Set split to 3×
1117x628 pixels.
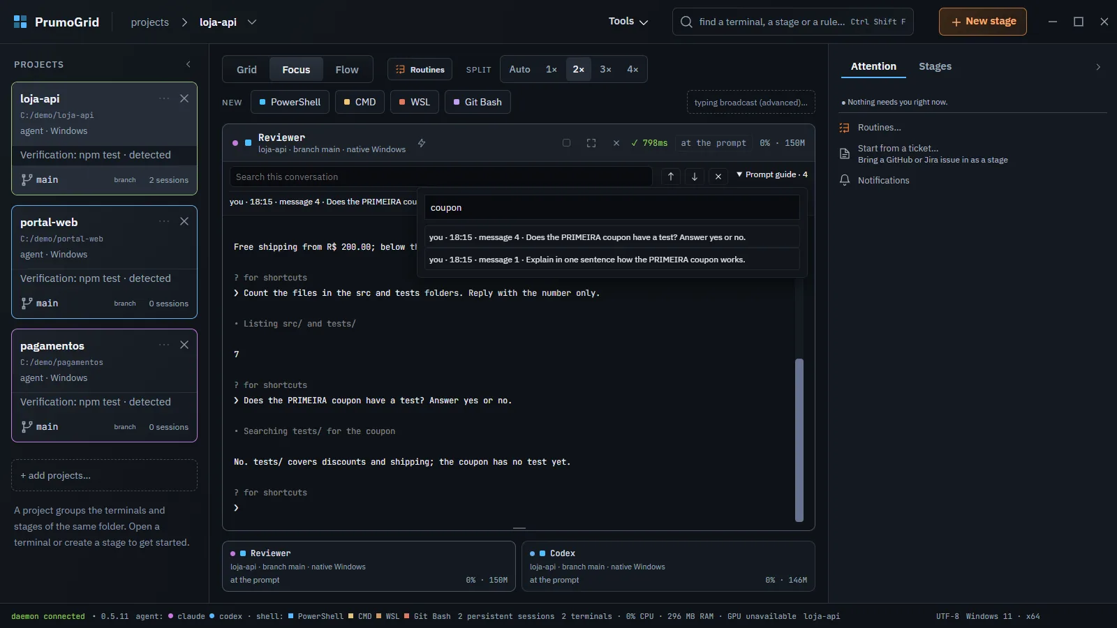(x=606, y=69)
